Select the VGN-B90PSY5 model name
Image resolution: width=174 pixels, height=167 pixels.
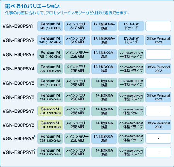[x=19, y=83]
